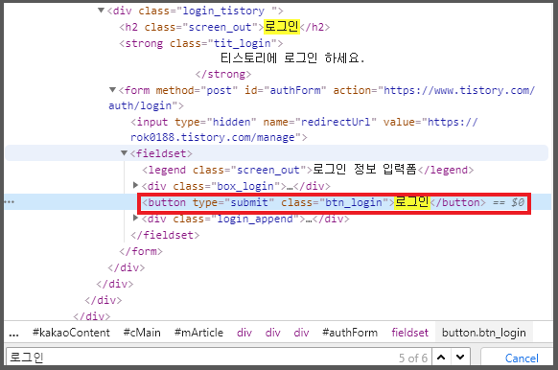This screenshot has height=370, width=558.
Task: Select #mArticle in the breadcrumb
Action: [x=198, y=333]
